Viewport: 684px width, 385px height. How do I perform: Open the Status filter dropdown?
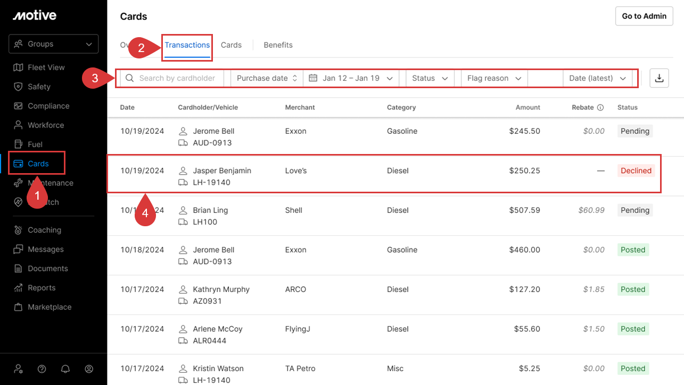tap(430, 78)
